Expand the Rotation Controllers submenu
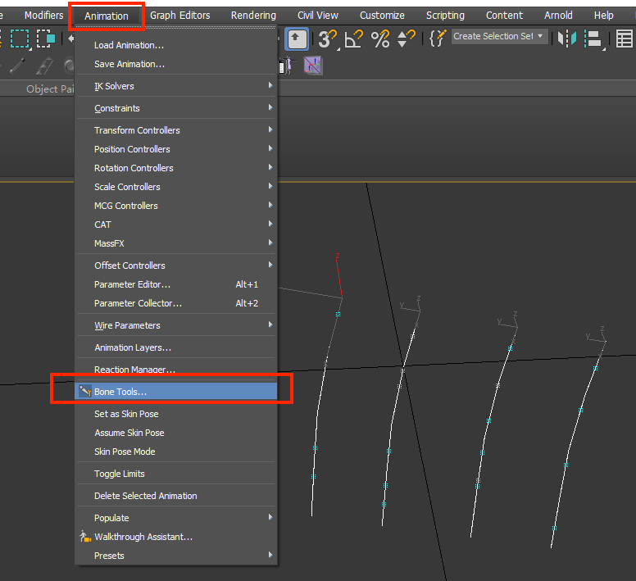The image size is (636, 581). pyautogui.click(x=176, y=168)
